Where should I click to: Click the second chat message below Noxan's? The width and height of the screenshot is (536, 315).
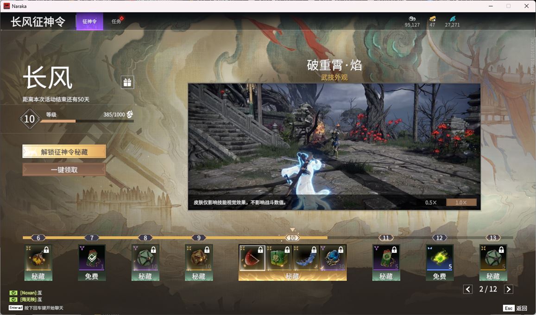click(31, 300)
